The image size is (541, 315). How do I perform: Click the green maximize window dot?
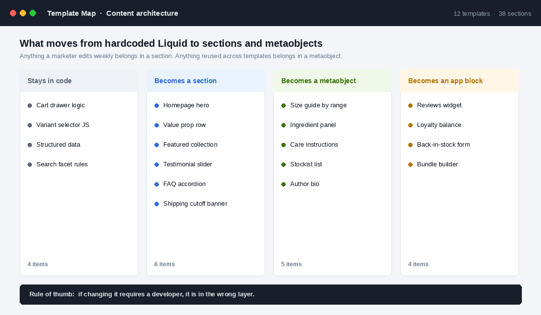coord(33,13)
